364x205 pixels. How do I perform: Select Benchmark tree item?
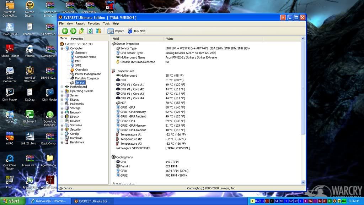[77, 143]
